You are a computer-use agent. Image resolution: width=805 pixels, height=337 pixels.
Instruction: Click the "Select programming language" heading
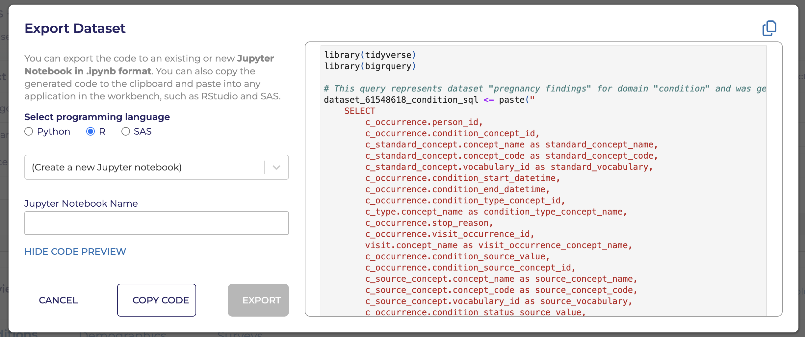coord(97,117)
